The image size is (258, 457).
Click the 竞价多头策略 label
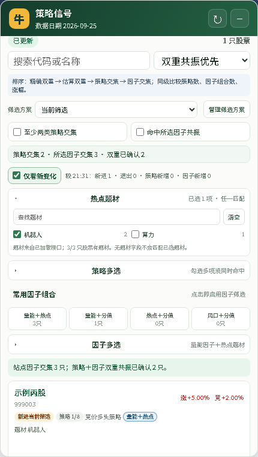point(103,417)
